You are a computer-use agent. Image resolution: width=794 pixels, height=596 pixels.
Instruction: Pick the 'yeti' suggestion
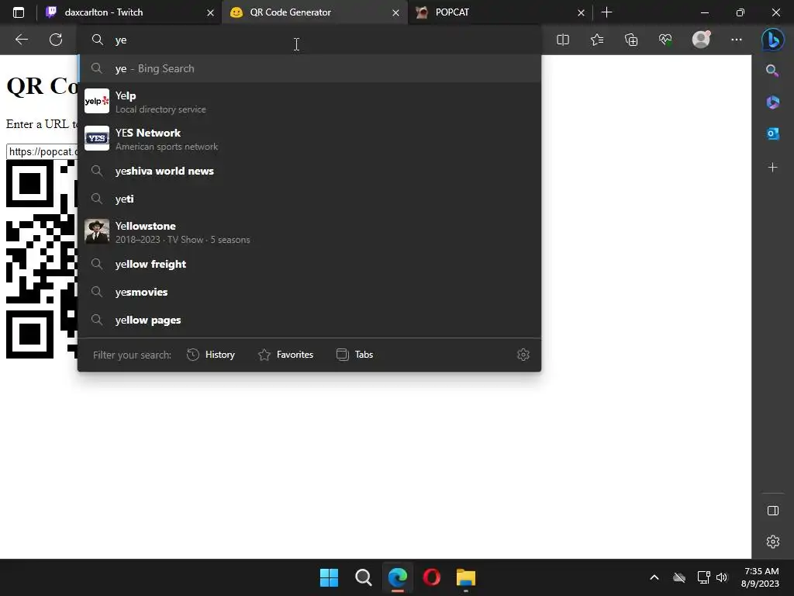point(309,199)
